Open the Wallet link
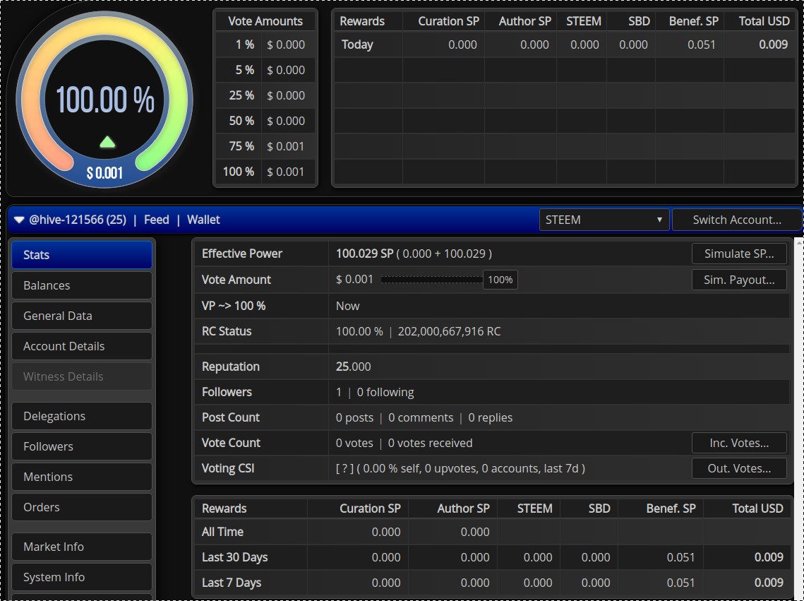The height and width of the screenshot is (601, 804). (x=203, y=220)
